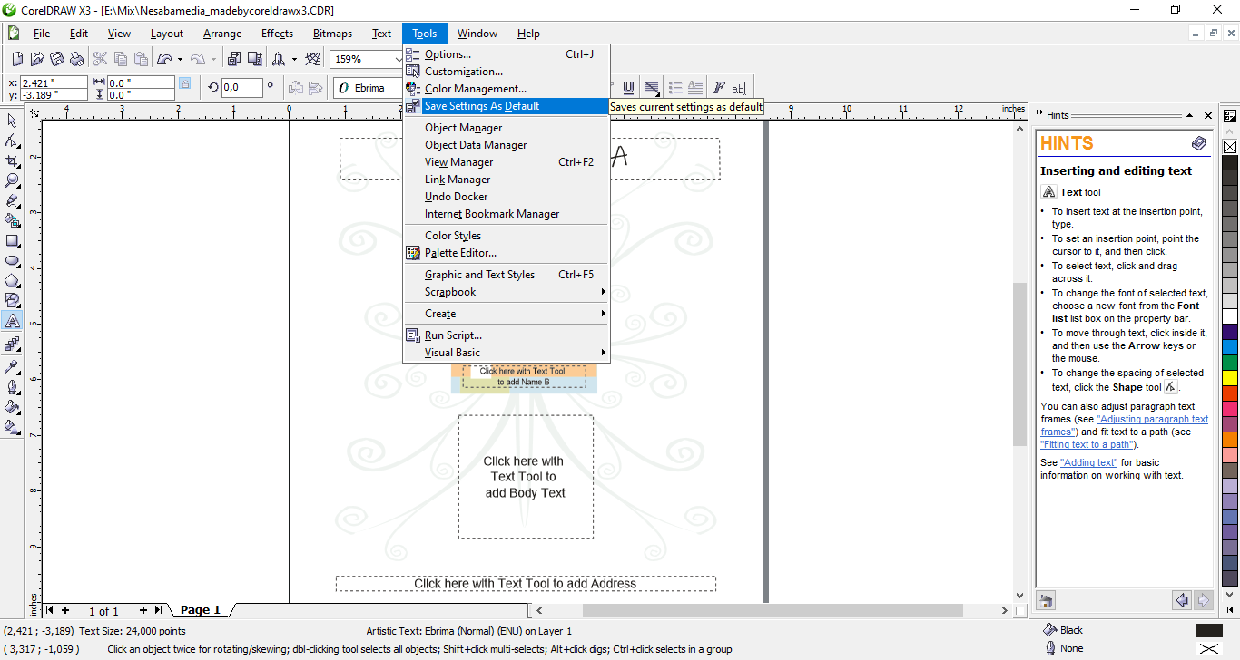Choose the Rectangle tool
The image size is (1240, 660).
pyautogui.click(x=13, y=241)
